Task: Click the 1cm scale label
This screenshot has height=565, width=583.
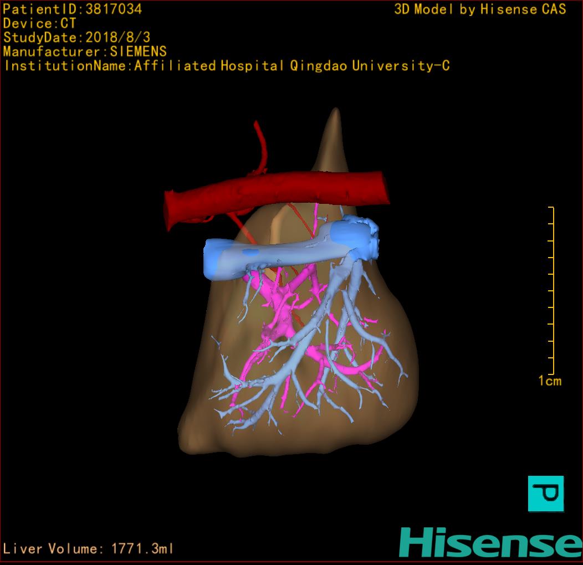Action: [x=550, y=381]
